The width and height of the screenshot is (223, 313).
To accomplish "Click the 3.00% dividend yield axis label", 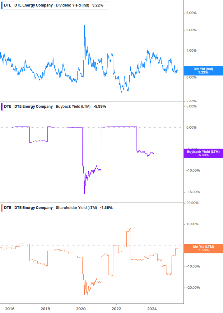I will pos(191,78).
